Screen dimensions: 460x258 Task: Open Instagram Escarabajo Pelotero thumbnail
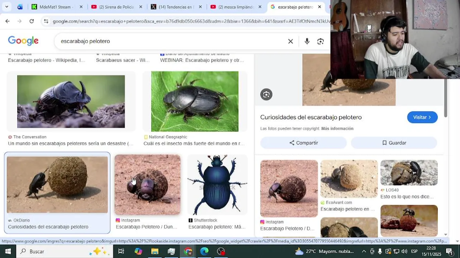click(x=147, y=185)
